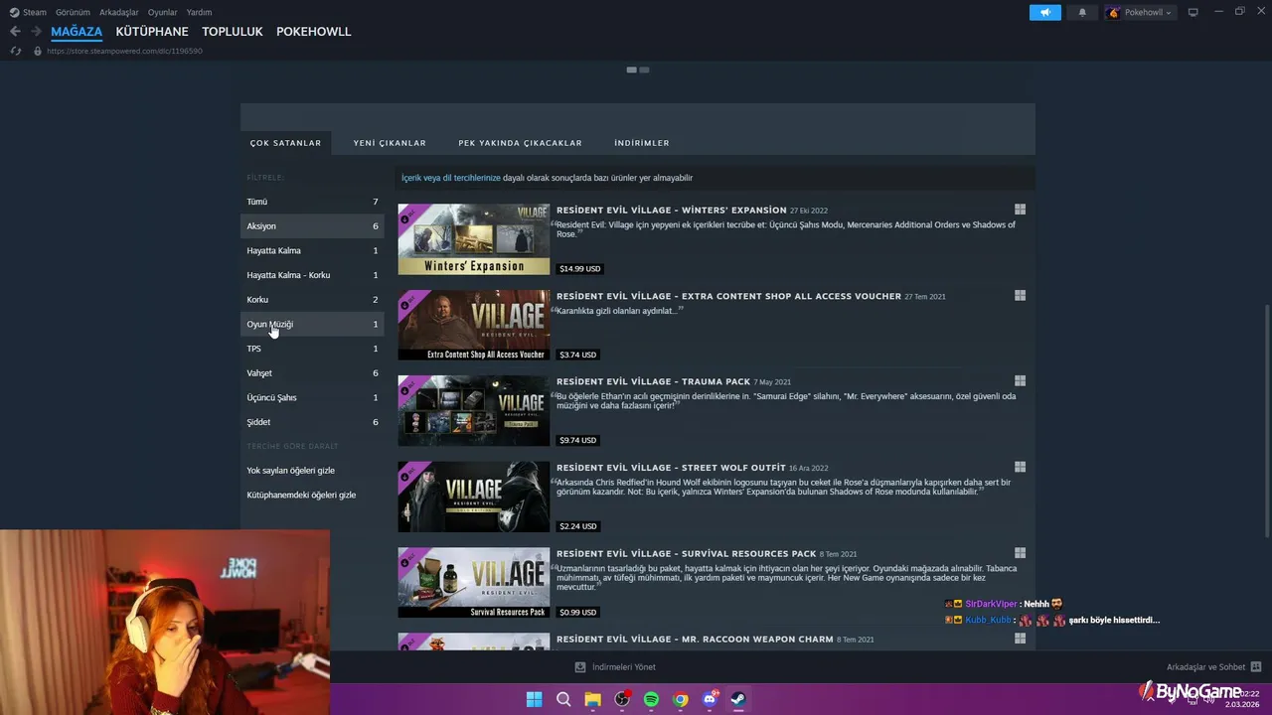This screenshot has height=715, width=1272.
Task: Open the Yardım menu
Action: pyautogui.click(x=199, y=12)
